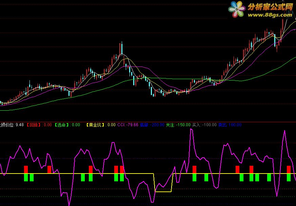
Task: Select the gray 买入: -100.00 label
Action: (x=204, y=125)
